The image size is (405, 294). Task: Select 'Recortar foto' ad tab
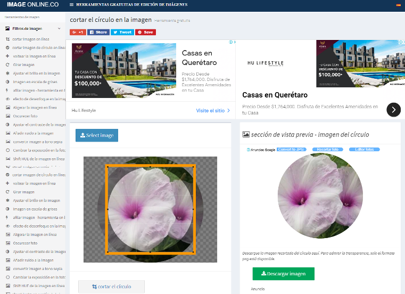click(x=328, y=150)
